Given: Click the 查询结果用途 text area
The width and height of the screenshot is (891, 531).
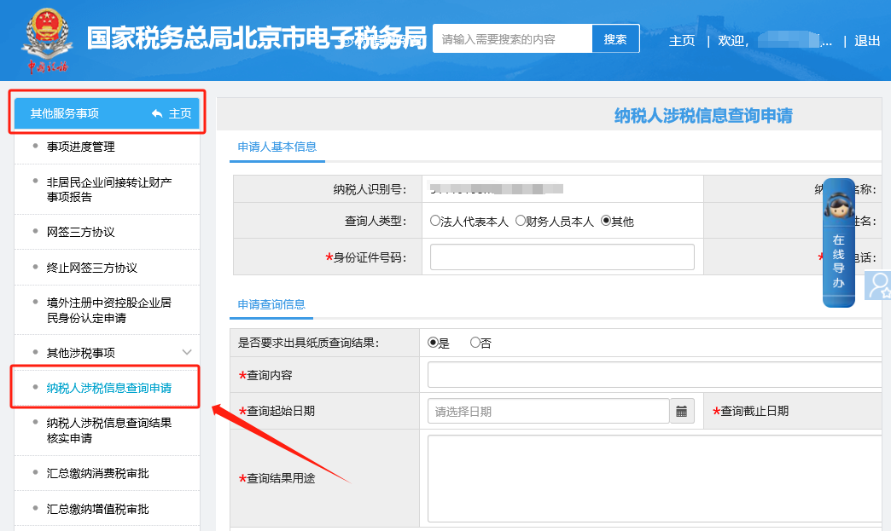Looking at the screenshot, I should pos(655,478).
